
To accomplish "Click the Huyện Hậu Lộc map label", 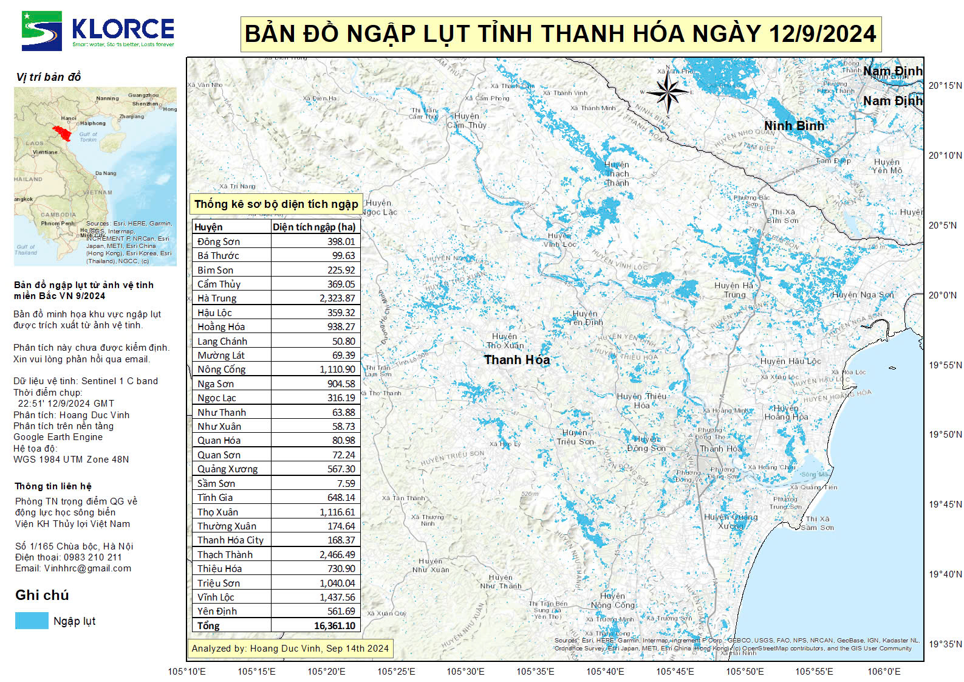I will pos(790,361).
